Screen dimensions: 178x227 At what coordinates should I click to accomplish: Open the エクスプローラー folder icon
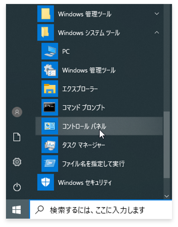point(50,89)
